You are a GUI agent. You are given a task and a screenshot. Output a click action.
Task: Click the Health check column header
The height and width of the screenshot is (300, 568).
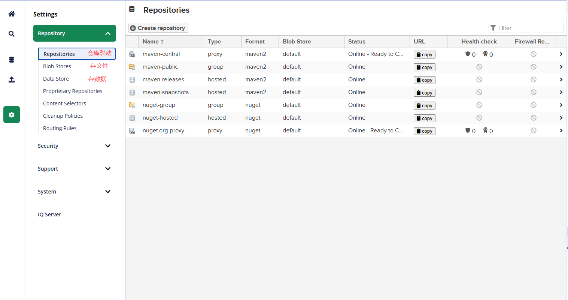click(479, 42)
